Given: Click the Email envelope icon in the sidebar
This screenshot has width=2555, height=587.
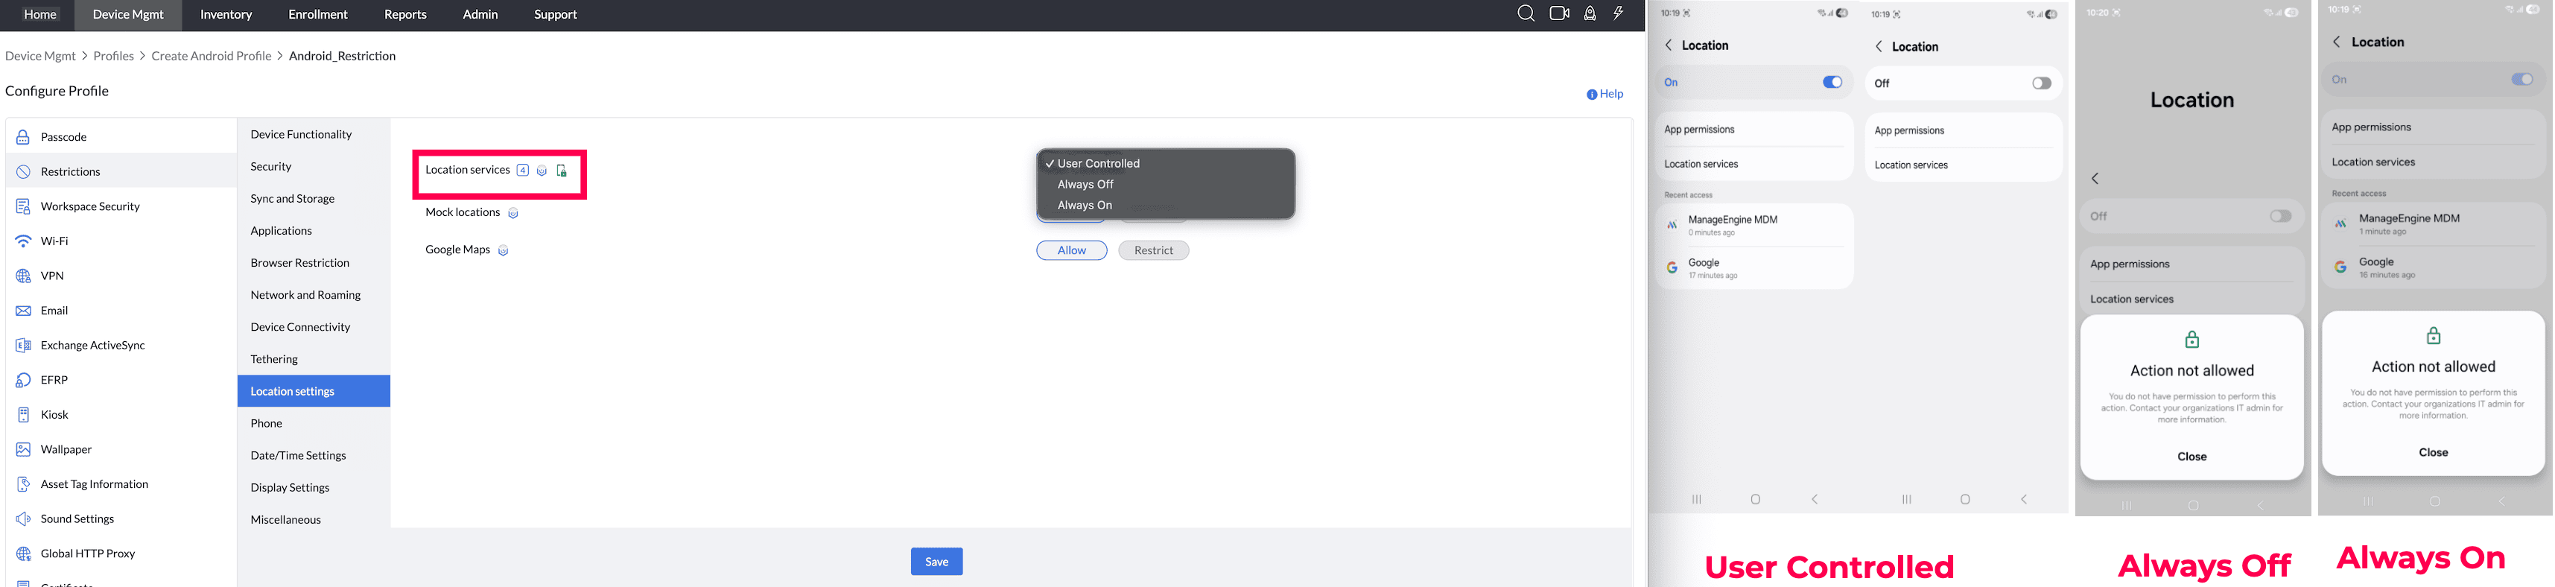Looking at the screenshot, I should click(x=23, y=311).
